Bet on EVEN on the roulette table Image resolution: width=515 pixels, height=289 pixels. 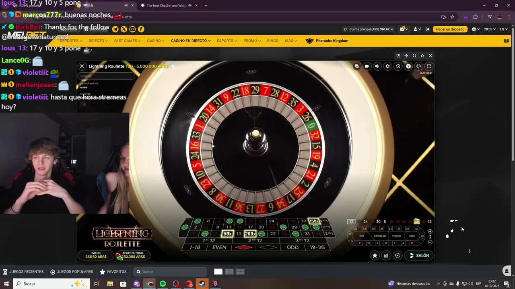click(219, 247)
